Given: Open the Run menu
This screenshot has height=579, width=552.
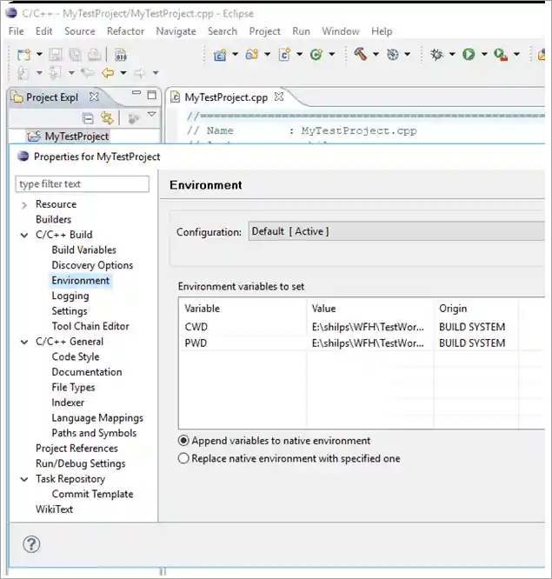Looking at the screenshot, I should [302, 31].
